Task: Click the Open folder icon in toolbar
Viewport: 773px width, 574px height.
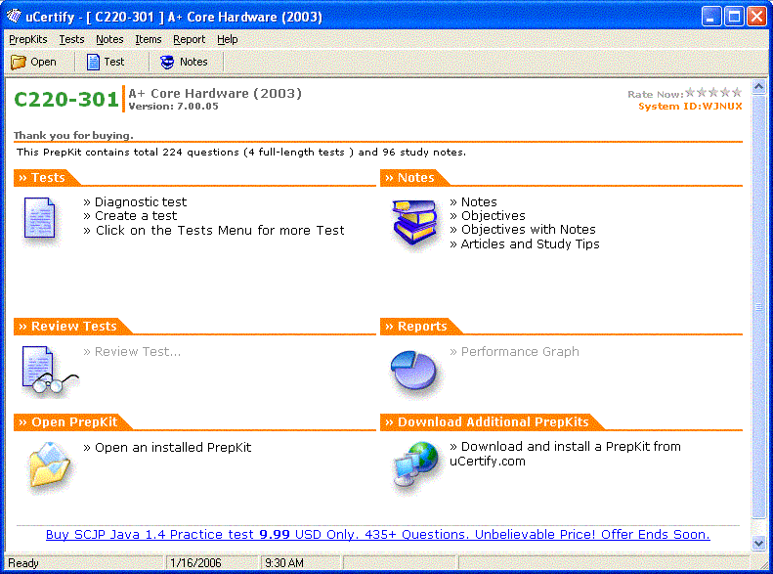Action: click(19, 63)
